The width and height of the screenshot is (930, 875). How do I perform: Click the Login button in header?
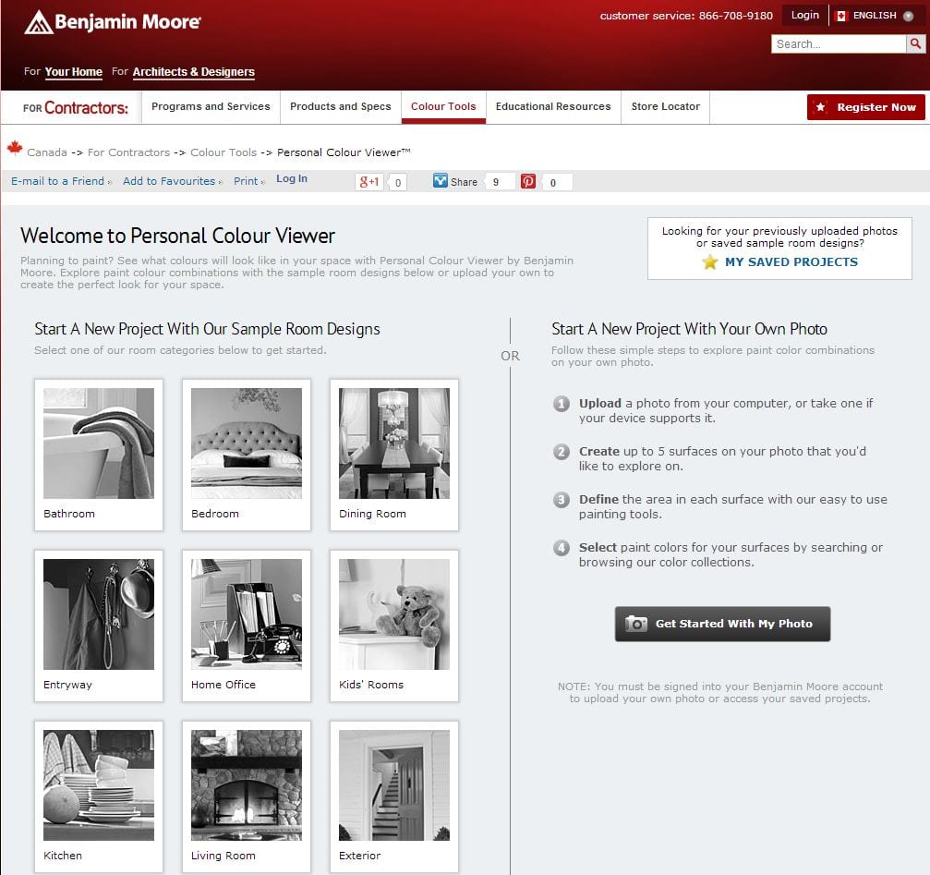pos(804,16)
